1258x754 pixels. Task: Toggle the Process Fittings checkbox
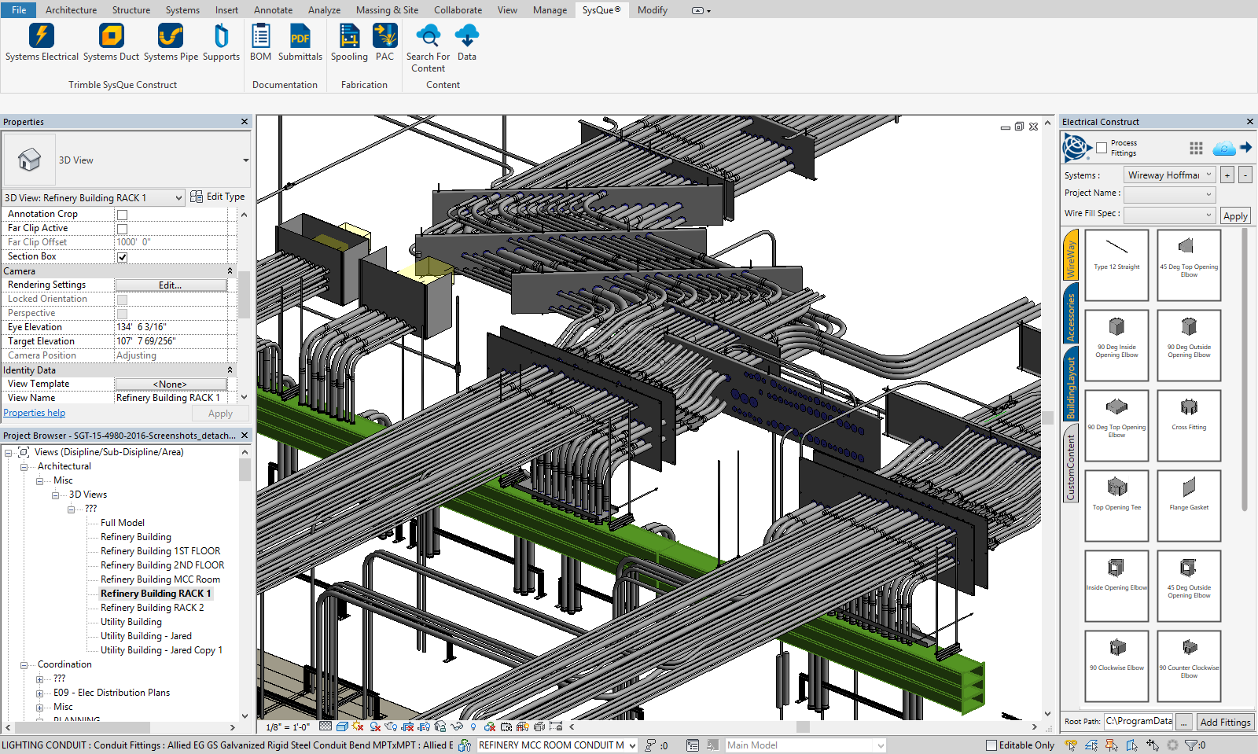[x=1102, y=148]
